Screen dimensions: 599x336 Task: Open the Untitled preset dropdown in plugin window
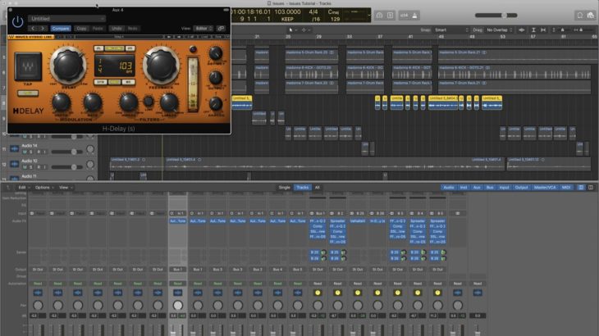pos(66,19)
